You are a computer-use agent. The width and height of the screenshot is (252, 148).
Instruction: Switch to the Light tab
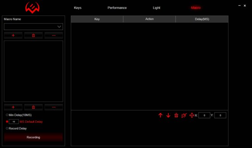[157, 8]
